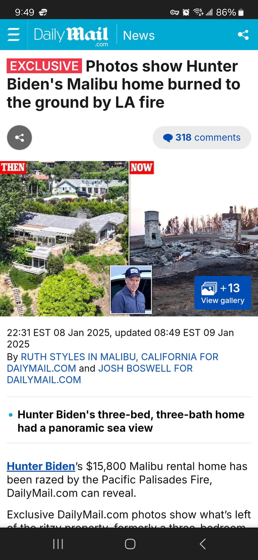Tap Android home button
Viewport: 258px width, 560px height.
(130, 544)
